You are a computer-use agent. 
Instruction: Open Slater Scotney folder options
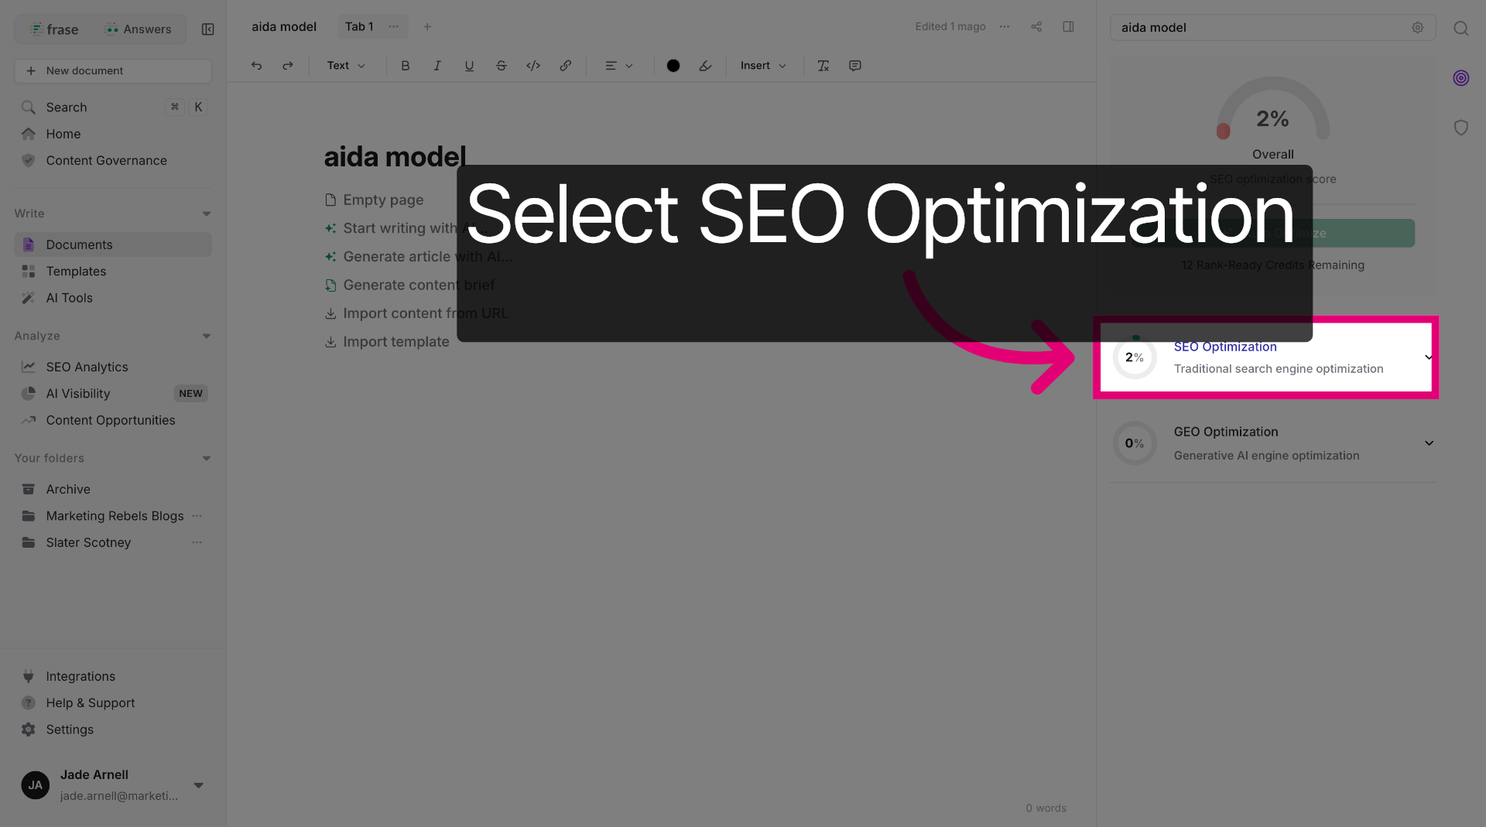(x=197, y=542)
